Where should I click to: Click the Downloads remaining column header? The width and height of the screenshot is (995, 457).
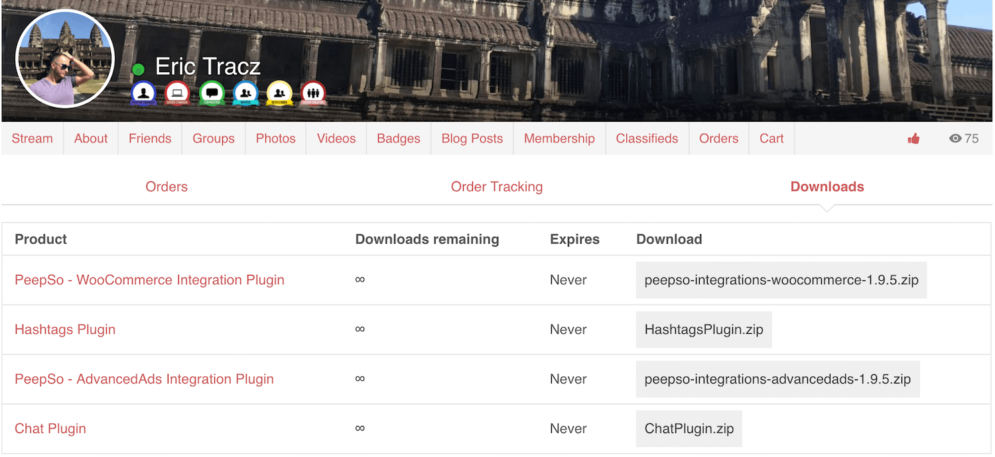point(427,240)
